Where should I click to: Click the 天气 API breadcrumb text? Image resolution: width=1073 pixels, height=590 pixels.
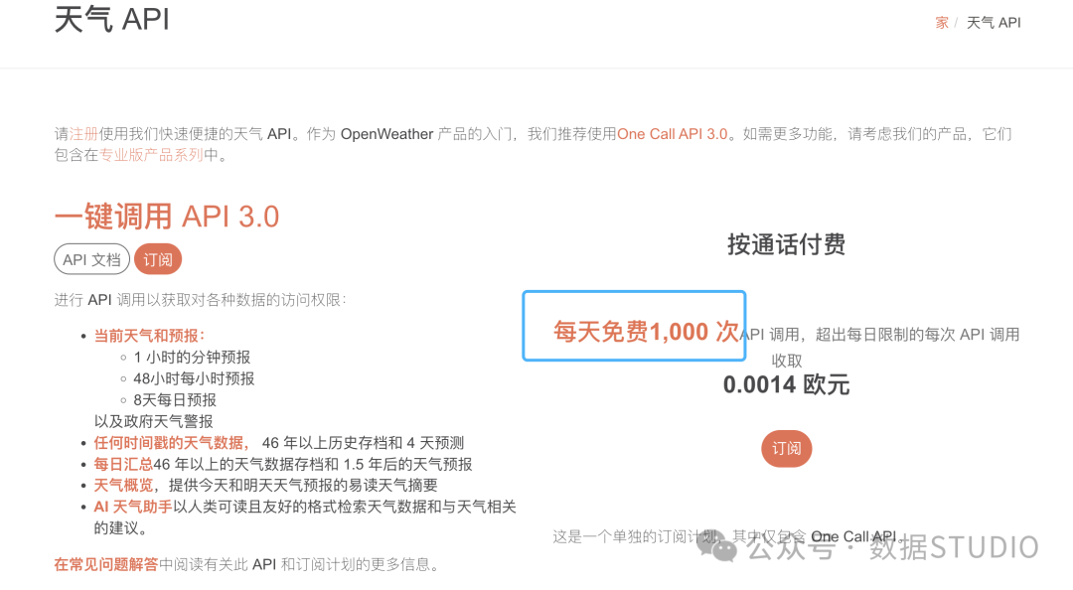click(x=993, y=23)
